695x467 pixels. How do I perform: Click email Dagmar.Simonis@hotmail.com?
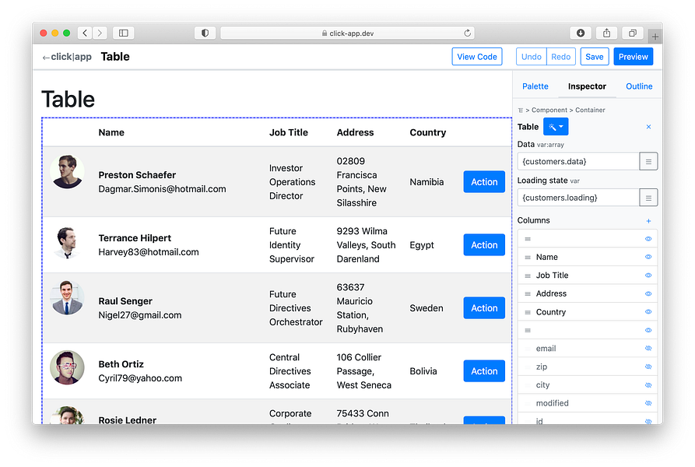[162, 189]
